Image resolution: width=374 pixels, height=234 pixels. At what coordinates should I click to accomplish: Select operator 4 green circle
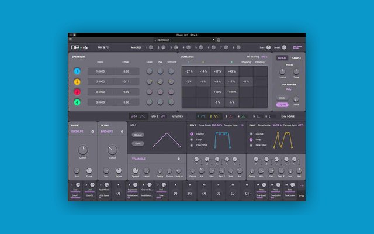click(77, 102)
